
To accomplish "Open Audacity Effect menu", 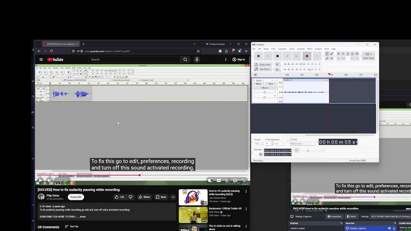I will coord(310,49).
